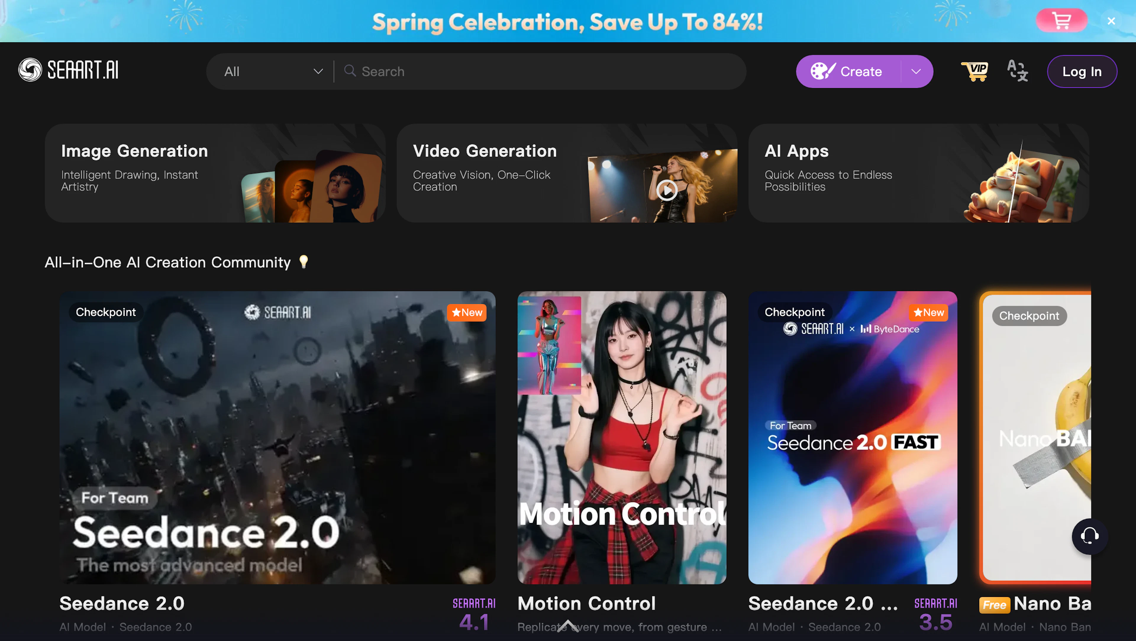Click the All-in-One AI Creation Community heading
1136x641 pixels.
click(167, 262)
